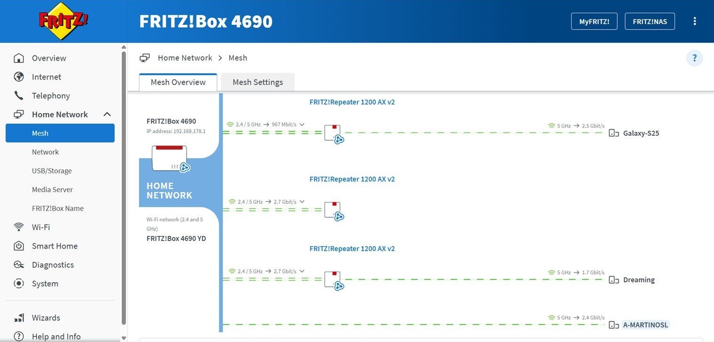
Task: Open the repeater link above Galaxy-S25 row
Action: coord(352,102)
